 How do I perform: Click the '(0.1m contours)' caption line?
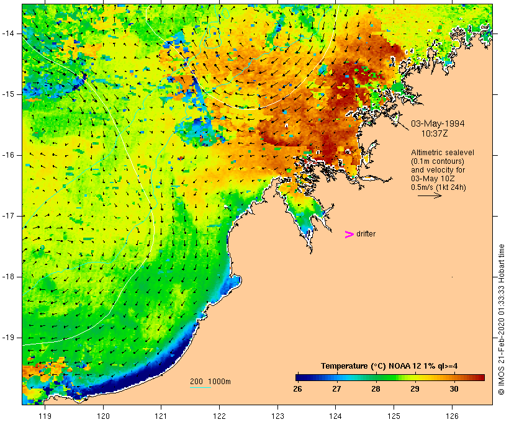coord(438,161)
